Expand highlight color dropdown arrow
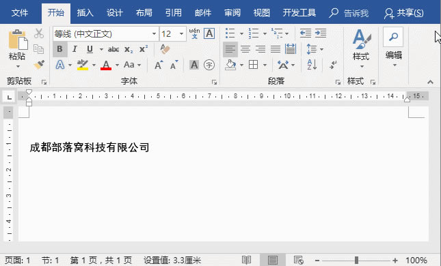Viewport: 441px width, 266px height. [94, 65]
